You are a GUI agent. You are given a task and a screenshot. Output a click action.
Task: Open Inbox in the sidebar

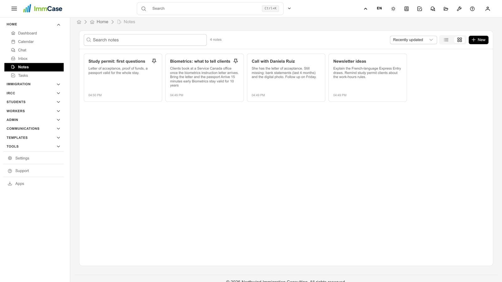tap(34, 59)
